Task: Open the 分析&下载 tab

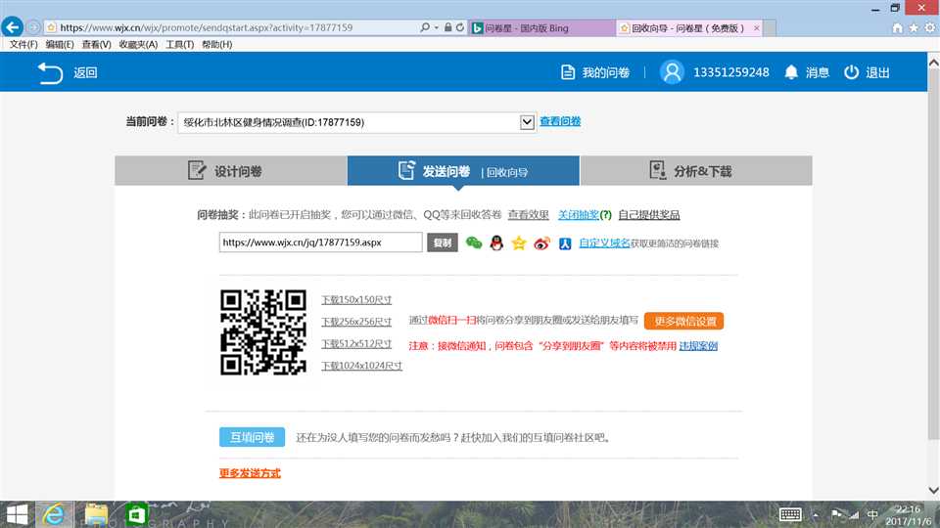Action: click(696, 171)
